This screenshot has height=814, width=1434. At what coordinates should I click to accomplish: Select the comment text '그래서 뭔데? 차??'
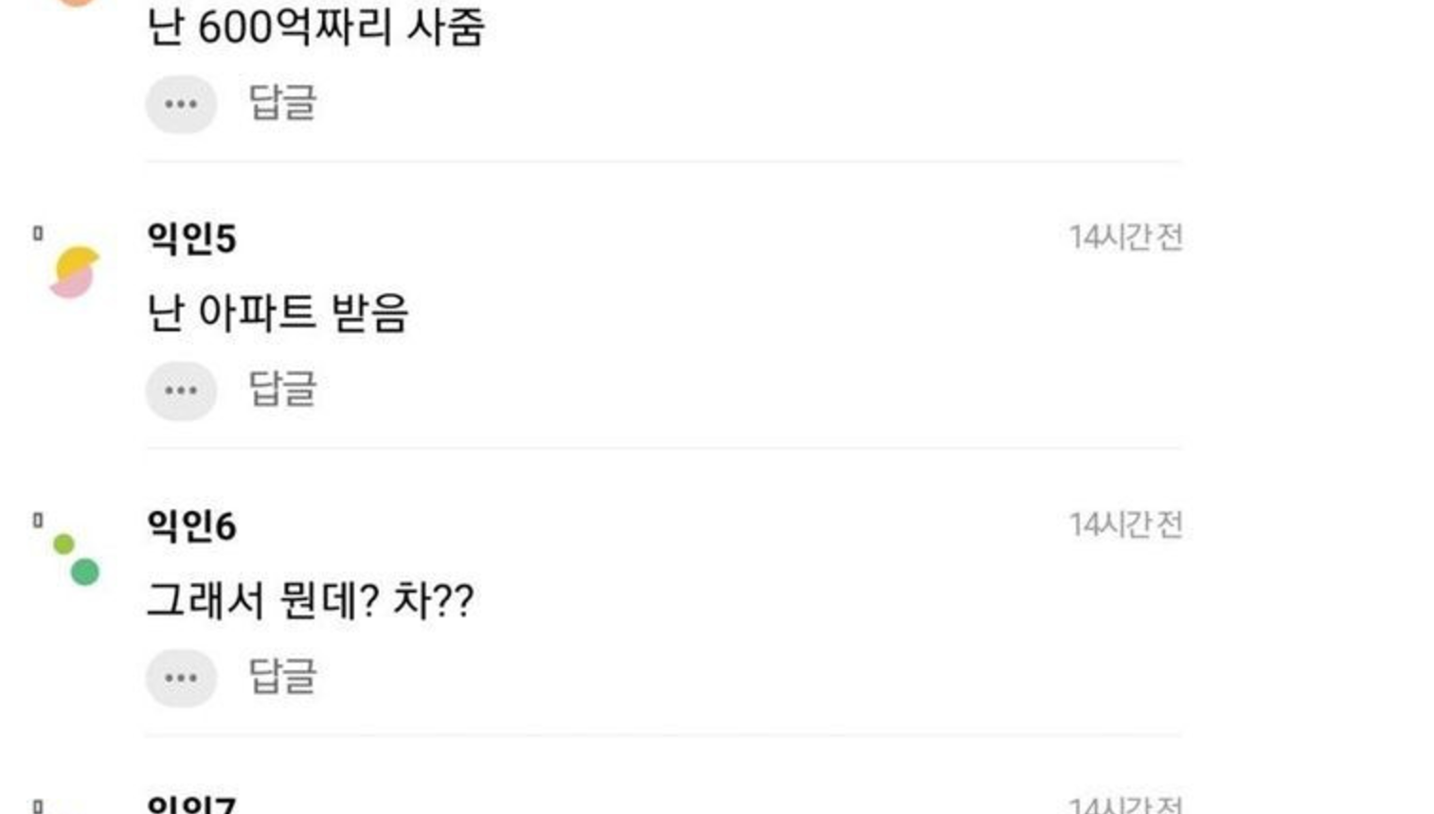pos(310,600)
